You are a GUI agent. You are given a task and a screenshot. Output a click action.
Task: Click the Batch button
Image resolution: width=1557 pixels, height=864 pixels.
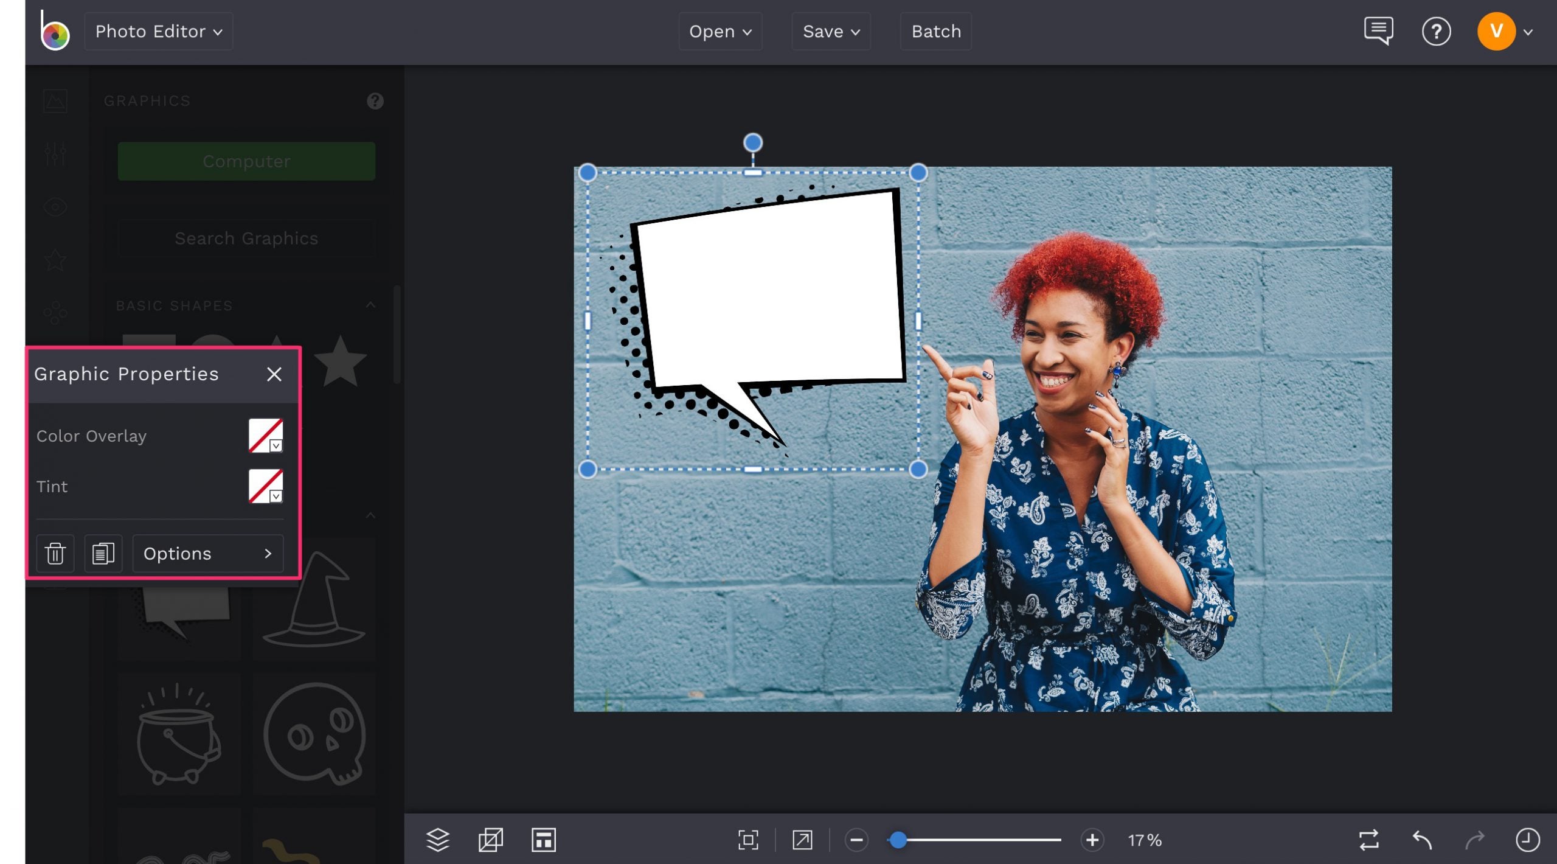935,32
